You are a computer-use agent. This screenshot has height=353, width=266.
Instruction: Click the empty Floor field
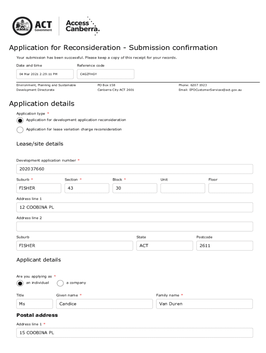[230, 188]
